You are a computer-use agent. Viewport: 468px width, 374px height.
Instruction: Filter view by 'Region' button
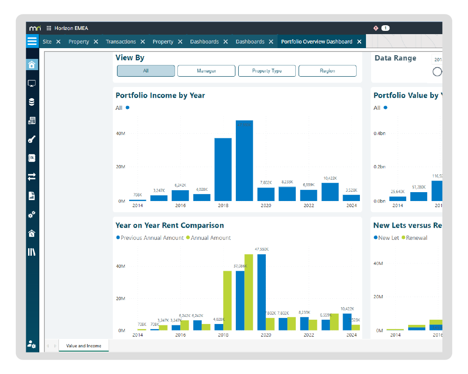pos(327,71)
